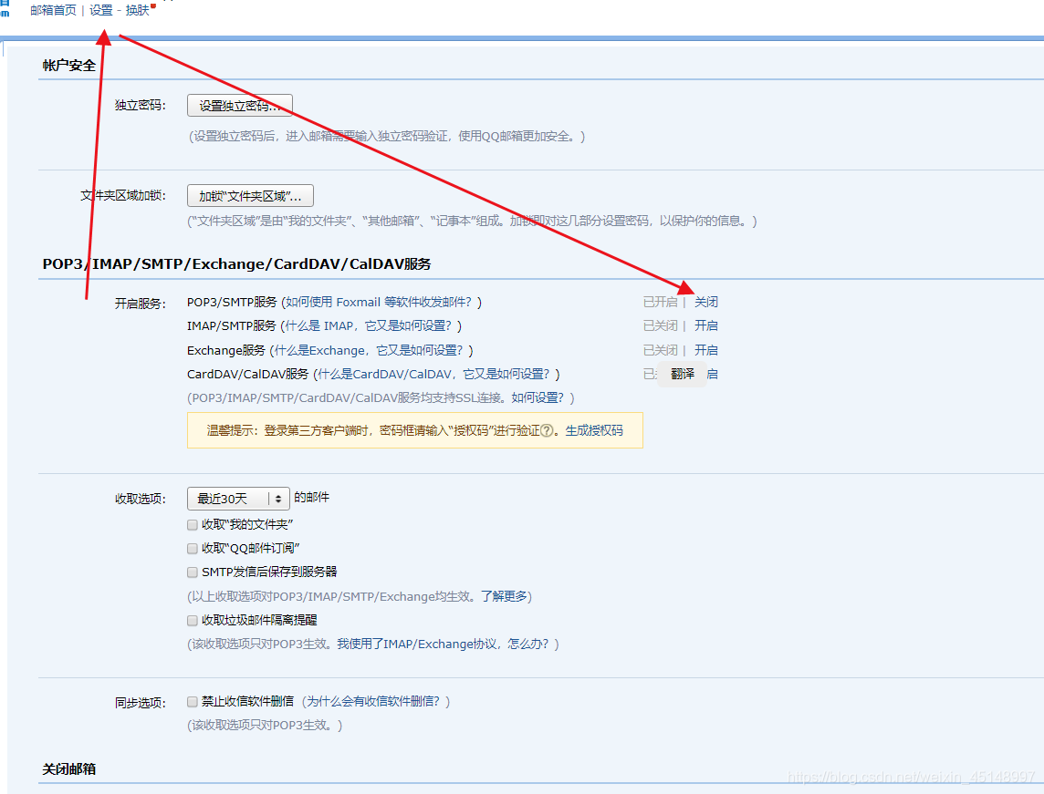Check the 收取"我的文件夹" checkbox
The width and height of the screenshot is (1044, 794).
coord(193,525)
